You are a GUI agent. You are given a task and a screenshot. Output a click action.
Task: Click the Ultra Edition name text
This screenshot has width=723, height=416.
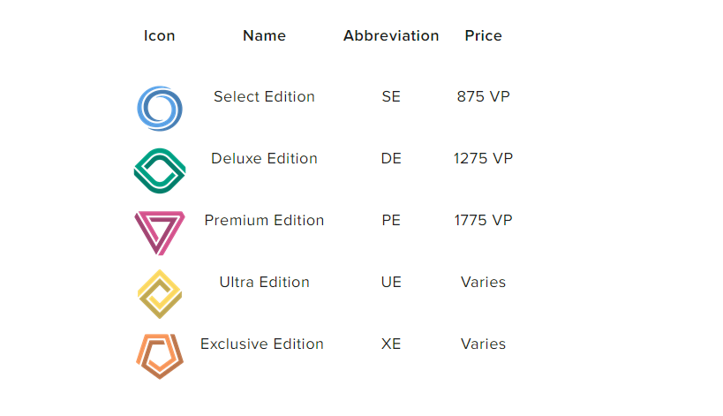(x=264, y=282)
